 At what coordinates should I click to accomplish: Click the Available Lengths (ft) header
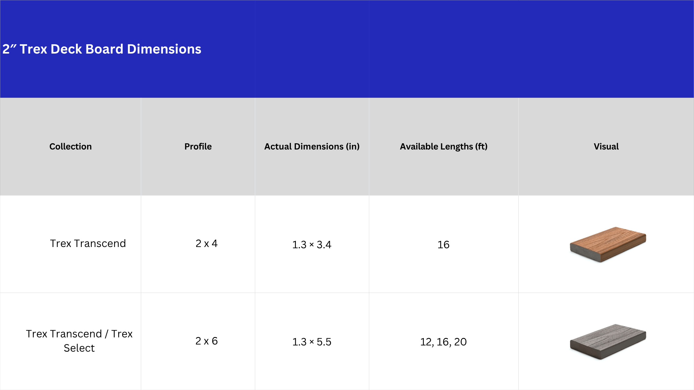pyautogui.click(x=443, y=146)
